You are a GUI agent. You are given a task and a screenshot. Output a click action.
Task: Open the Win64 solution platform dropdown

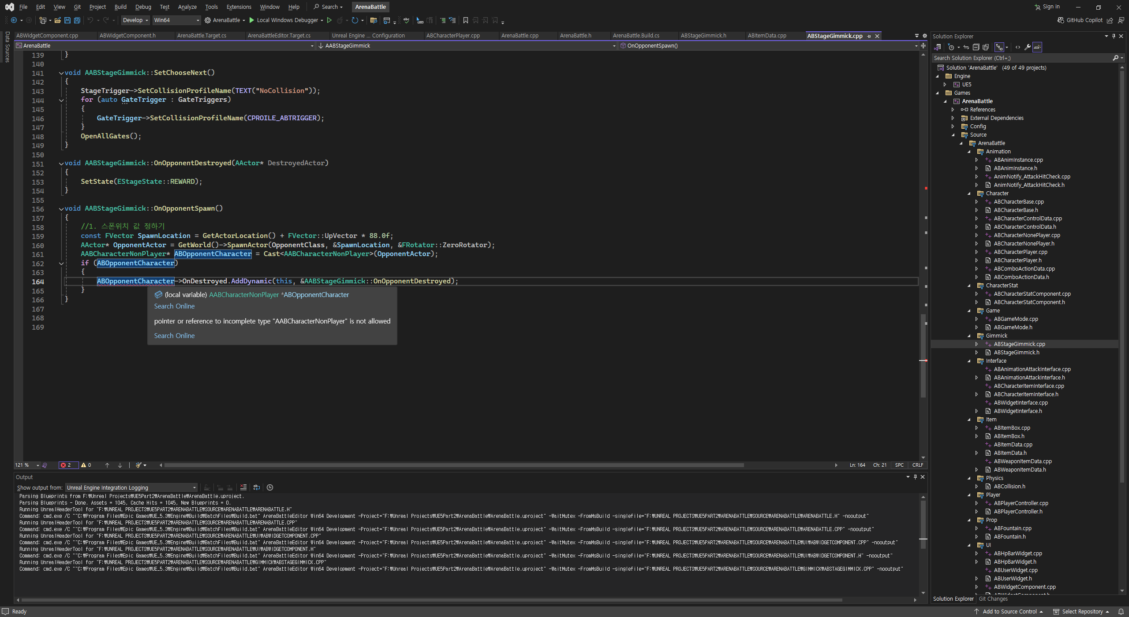176,20
